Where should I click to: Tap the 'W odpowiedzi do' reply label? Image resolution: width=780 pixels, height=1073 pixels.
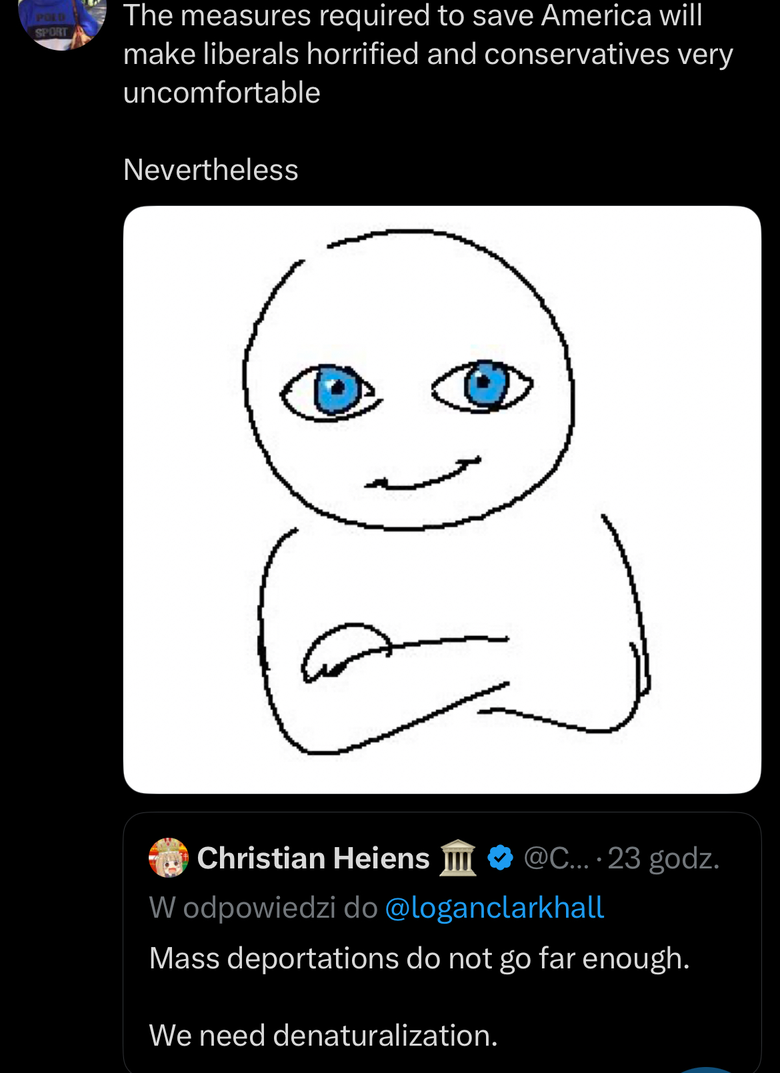(263, 908)
